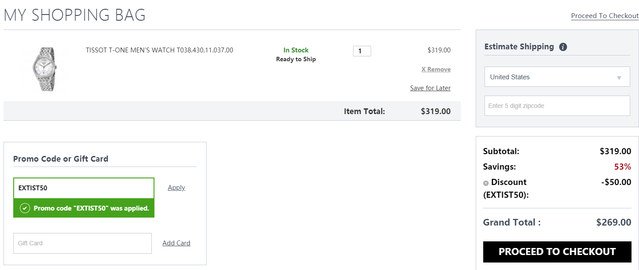
Task: Click the black PROCEED TO CHECKOUT button
Action: point(557,252)
